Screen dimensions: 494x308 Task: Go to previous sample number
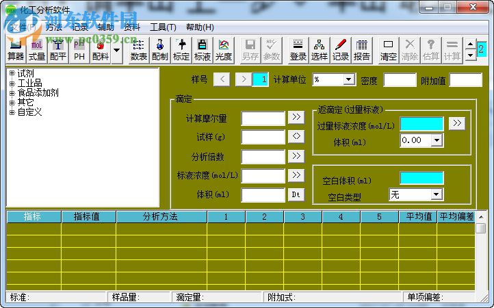222,79
